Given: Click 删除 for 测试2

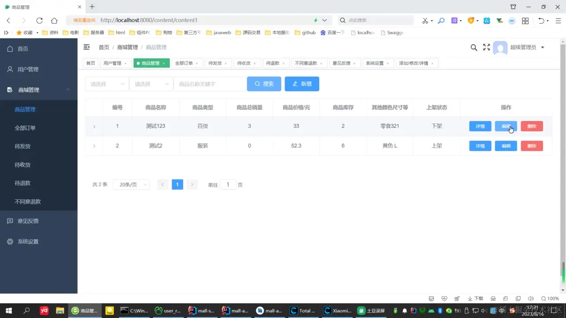Looking at the screenshot, I should [532, 146].
